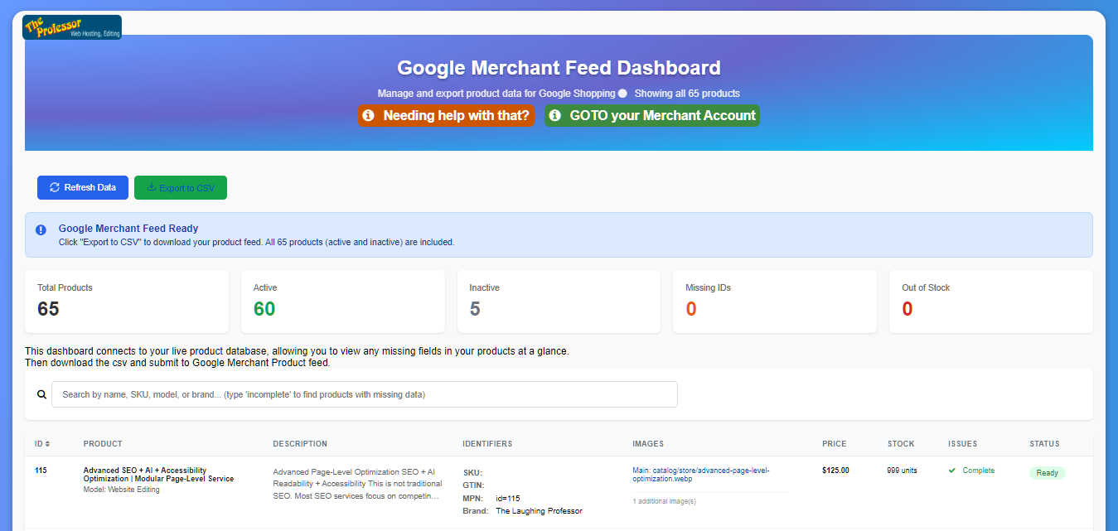Click the info icon on "Needing help with that?"
This screenshot has width=1118, height=531.
(369, 116)
